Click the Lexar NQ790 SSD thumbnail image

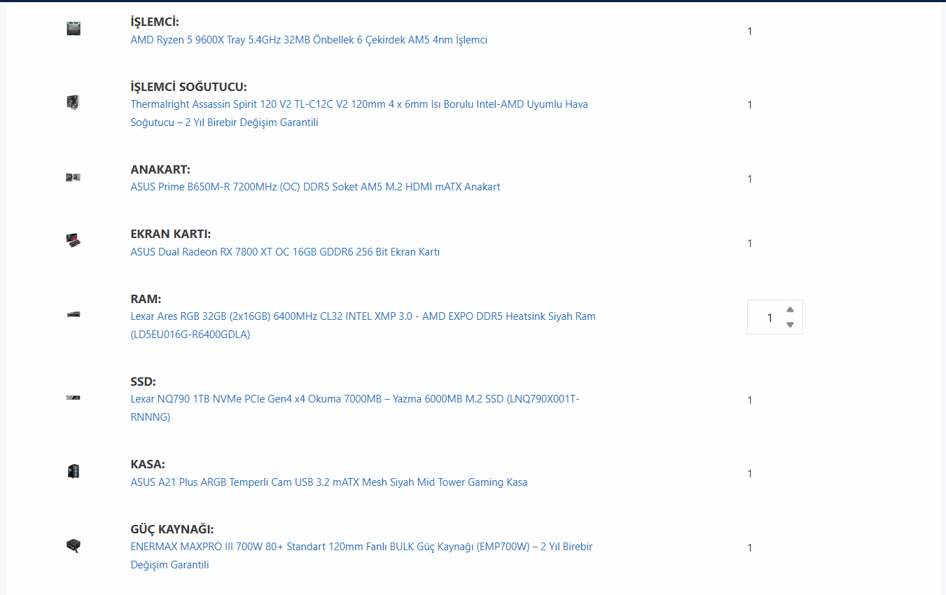click(74, 398)
